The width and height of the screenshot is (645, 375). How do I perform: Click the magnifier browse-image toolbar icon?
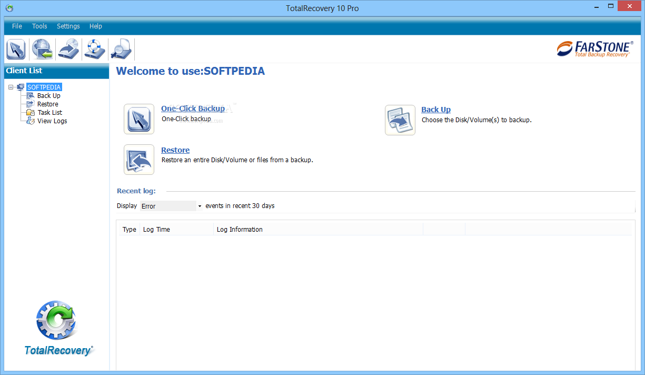point(121,50)
